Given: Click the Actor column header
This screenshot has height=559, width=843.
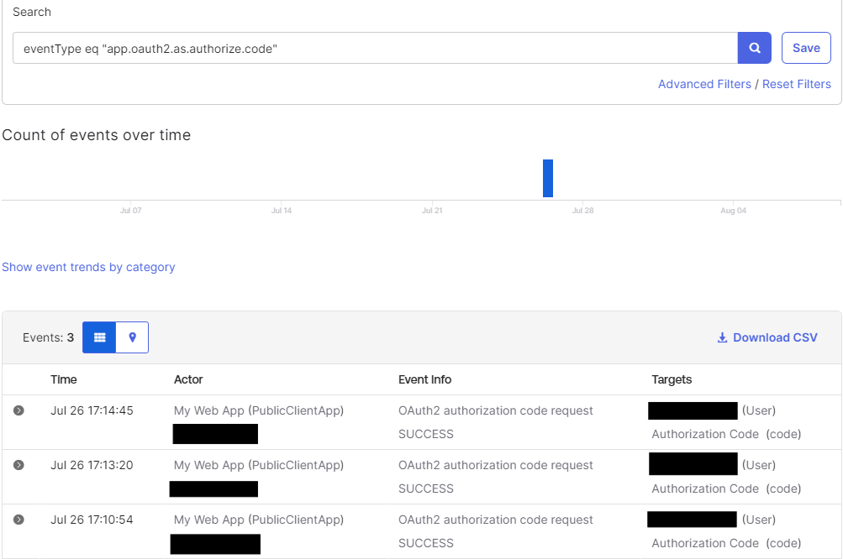Looking at the screenshot, I should (x=188, y=379).
